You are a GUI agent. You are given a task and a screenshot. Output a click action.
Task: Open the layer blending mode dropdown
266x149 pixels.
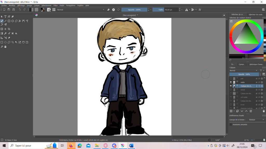coord(243,71)
